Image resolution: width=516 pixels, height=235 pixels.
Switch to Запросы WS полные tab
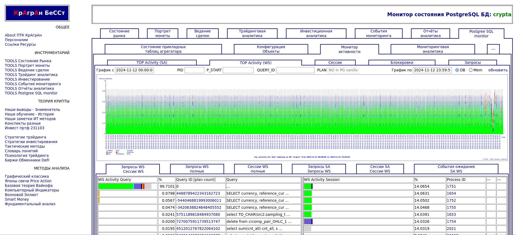[x=197, y=169]
